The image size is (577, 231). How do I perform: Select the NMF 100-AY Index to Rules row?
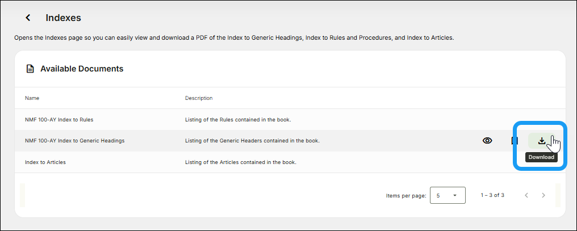(x=59, y=120)
